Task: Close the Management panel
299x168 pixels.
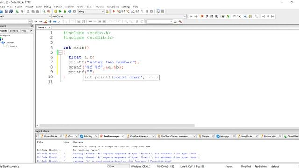Action: pyautogui.click(x=32, y=26)
